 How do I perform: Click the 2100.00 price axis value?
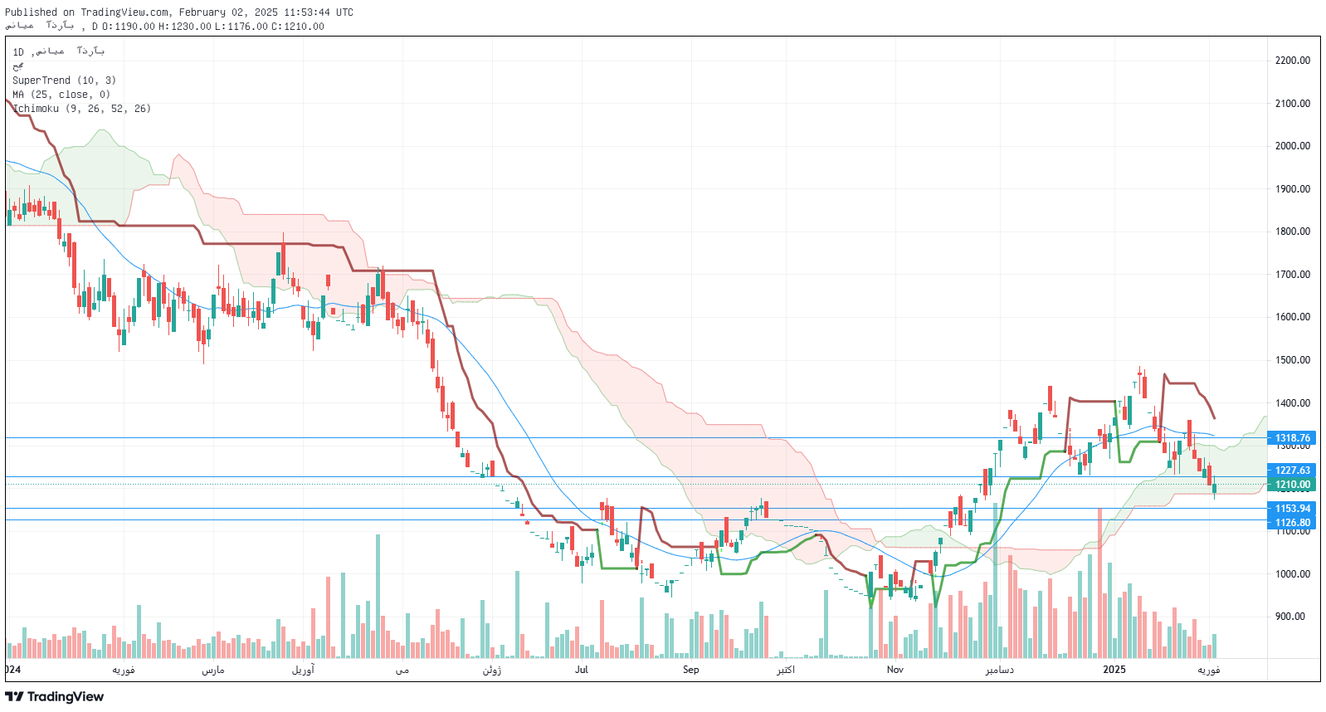click(x=1293, y=104)
